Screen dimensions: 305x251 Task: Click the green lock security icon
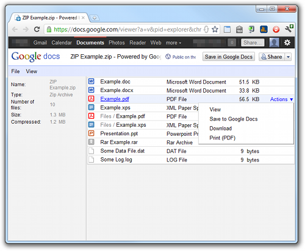click(49, 30)
